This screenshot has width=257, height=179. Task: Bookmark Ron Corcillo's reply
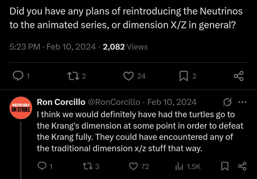[x=225, y=166]
